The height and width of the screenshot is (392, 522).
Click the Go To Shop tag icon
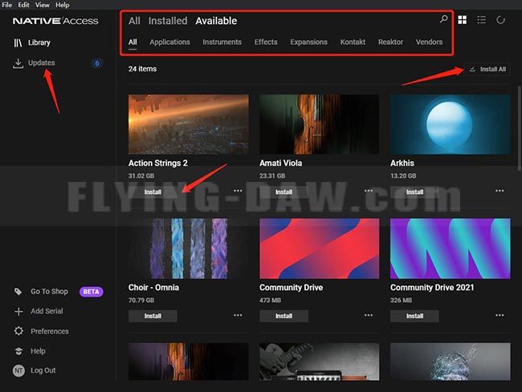point(18,292)
